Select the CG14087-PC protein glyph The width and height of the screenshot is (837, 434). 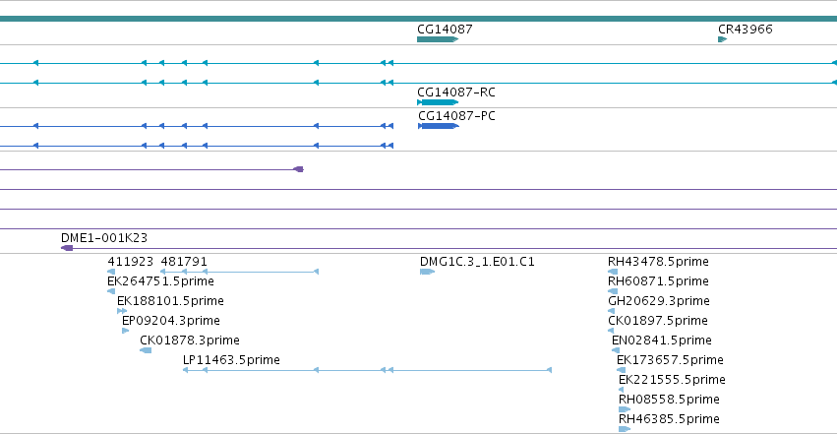point(439,126)
